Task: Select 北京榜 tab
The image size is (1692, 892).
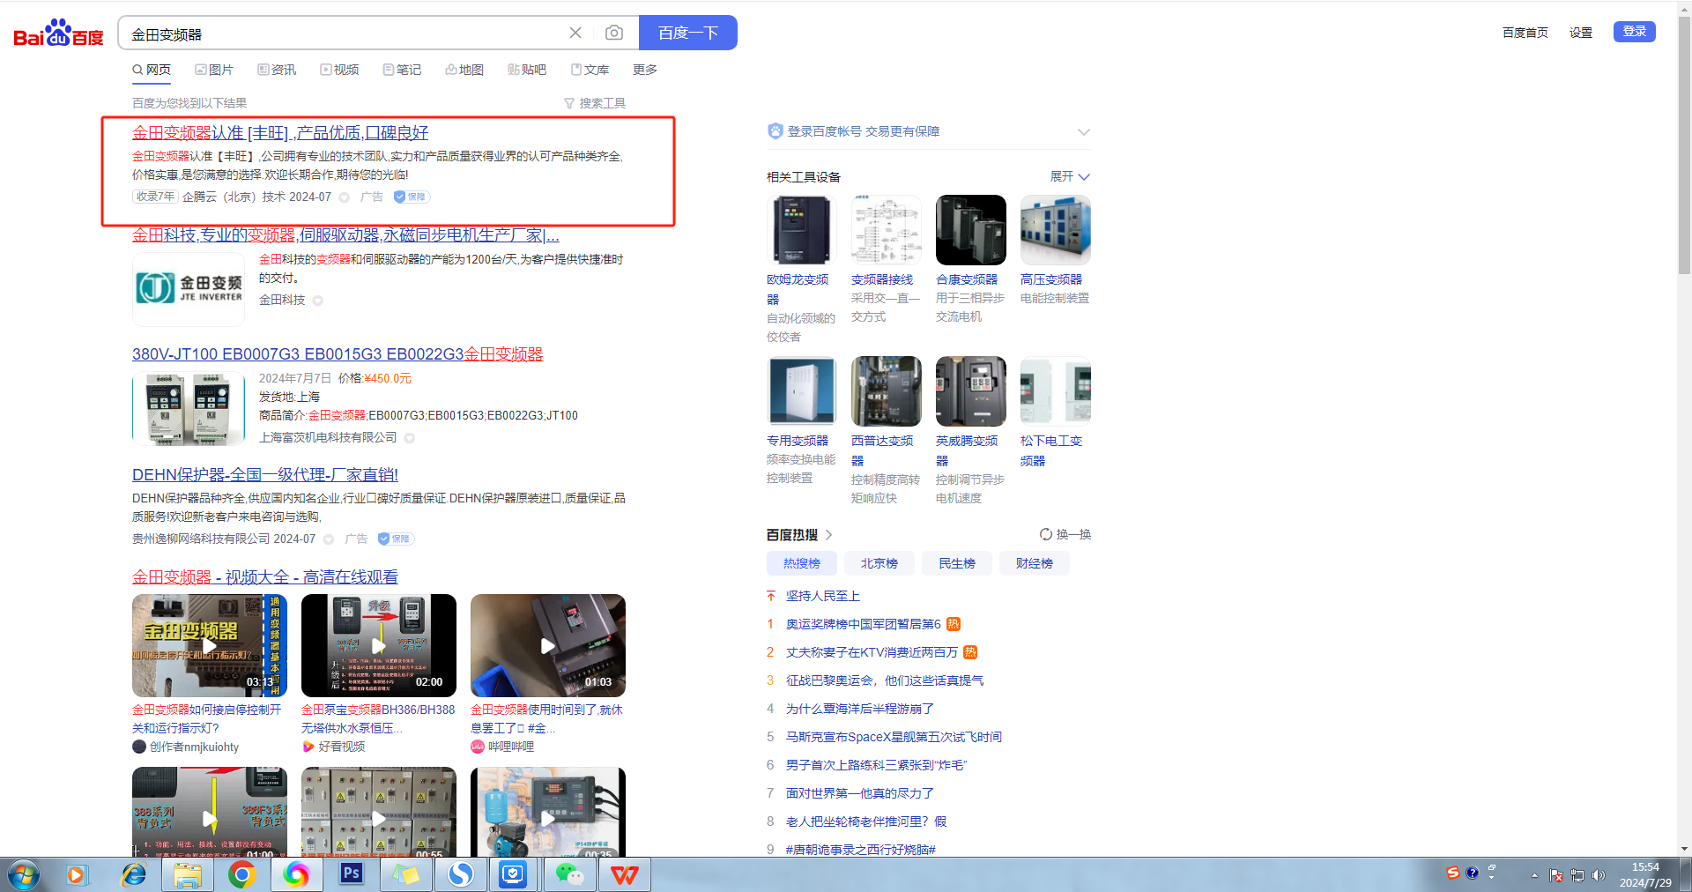Action: click(879, 563)
